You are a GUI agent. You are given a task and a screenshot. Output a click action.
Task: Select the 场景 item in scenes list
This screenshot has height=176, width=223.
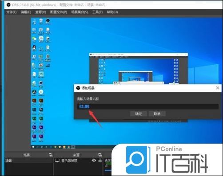pos(28,160)
